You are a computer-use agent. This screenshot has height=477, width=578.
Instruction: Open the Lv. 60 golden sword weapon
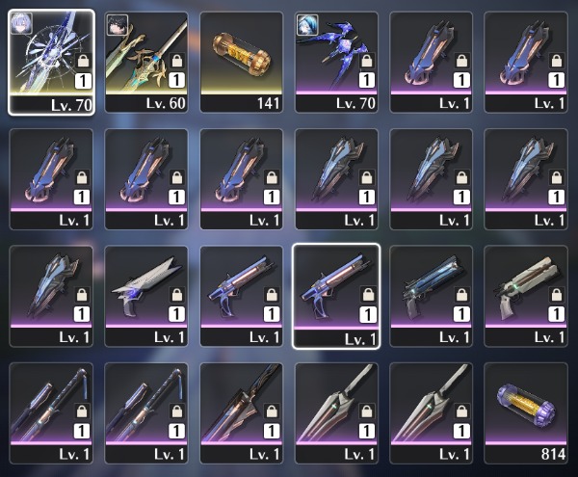(146, 62)
